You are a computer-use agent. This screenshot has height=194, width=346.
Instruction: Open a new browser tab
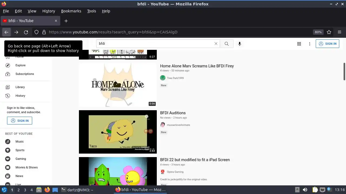(66, 21)
